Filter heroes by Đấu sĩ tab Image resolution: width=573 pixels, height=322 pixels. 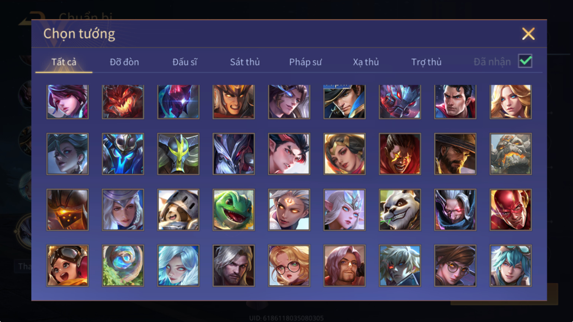[185, 62]
